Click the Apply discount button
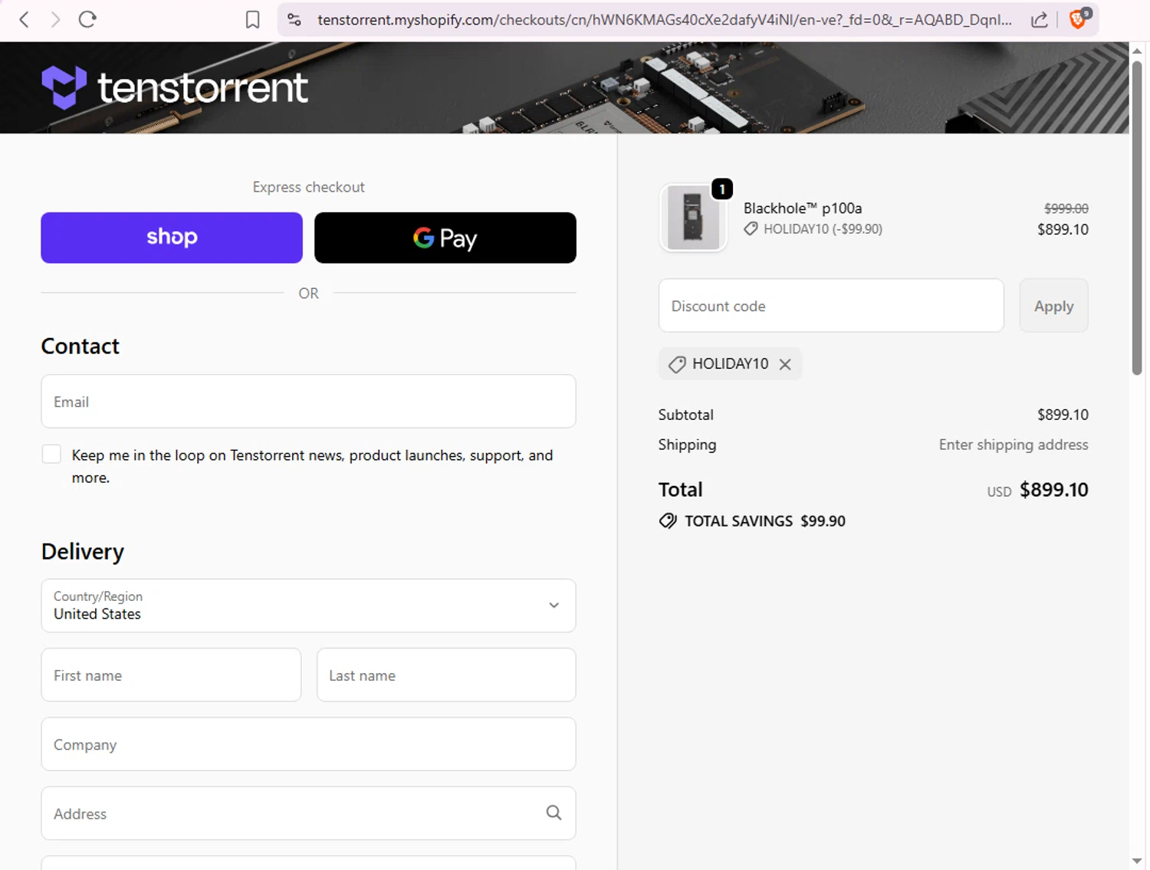The height and width of the screenshot is (870, 1150). 1053,306
